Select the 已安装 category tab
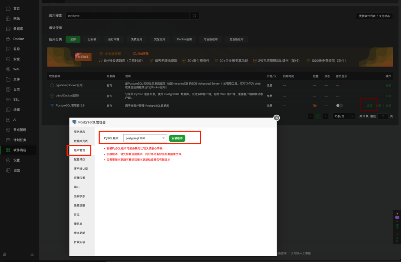Viewport: 401px width, 262px height. (92, 39)
